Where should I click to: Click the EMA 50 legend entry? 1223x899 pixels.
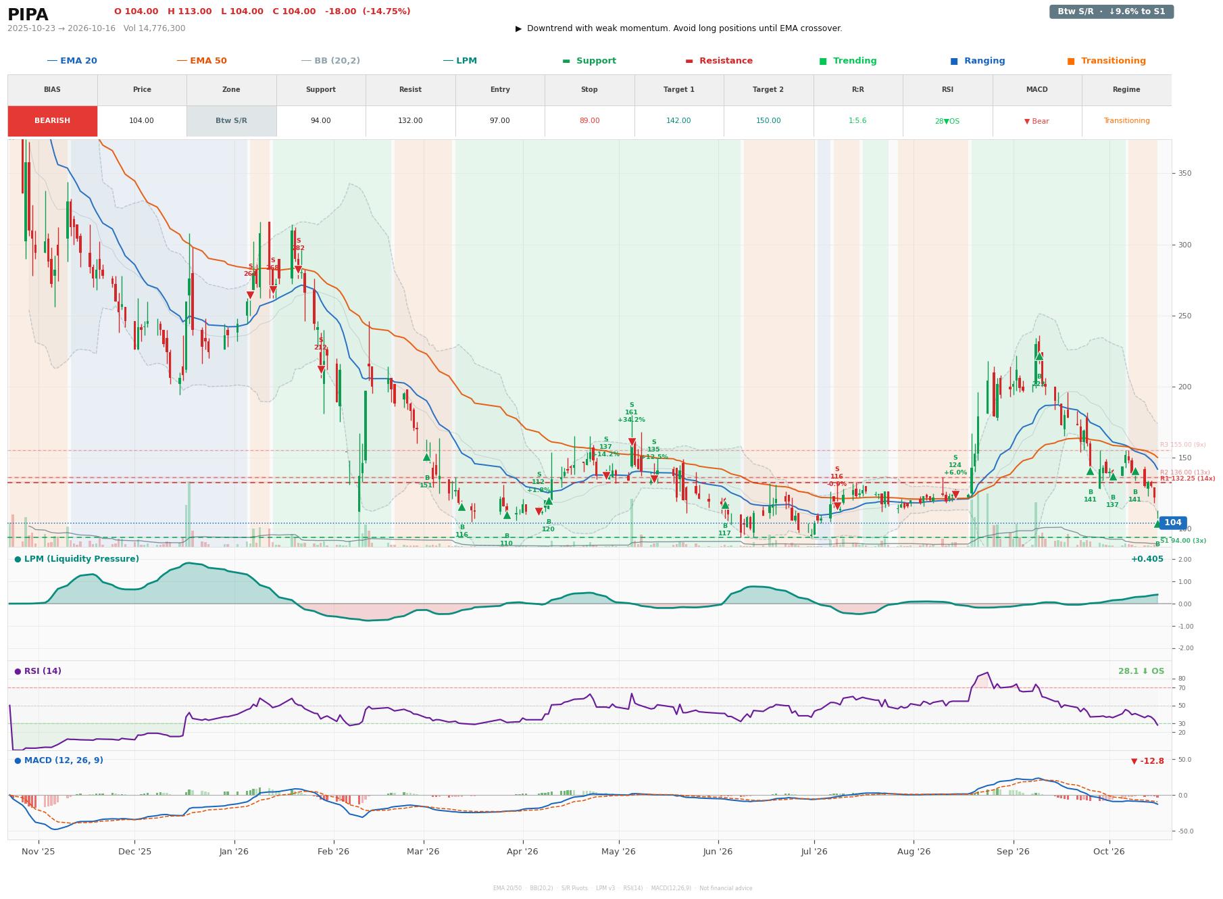coord(201,61)
